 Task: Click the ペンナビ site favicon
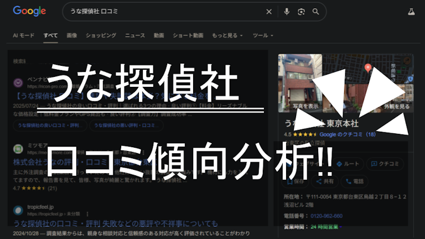18,82
